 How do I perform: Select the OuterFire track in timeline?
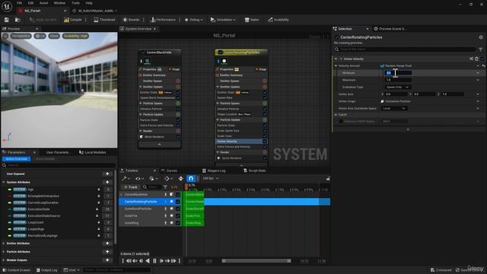point(131,216)
